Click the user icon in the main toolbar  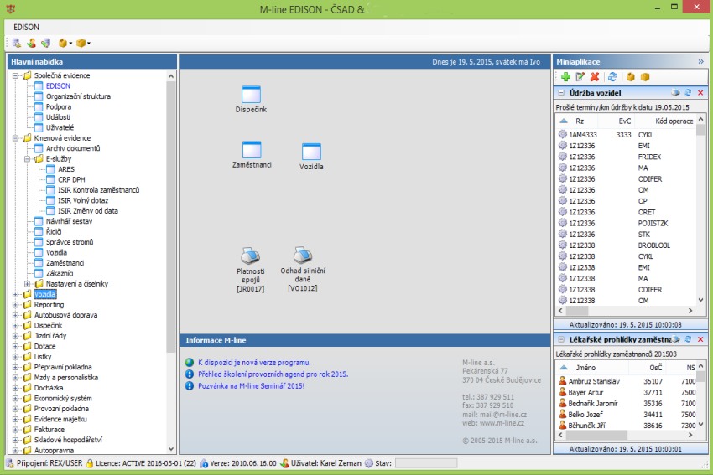coord(31,43)
